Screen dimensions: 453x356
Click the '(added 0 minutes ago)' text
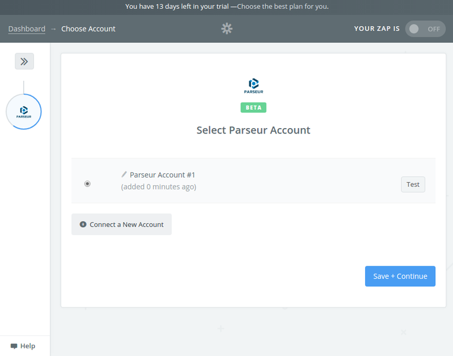(159, 187)
